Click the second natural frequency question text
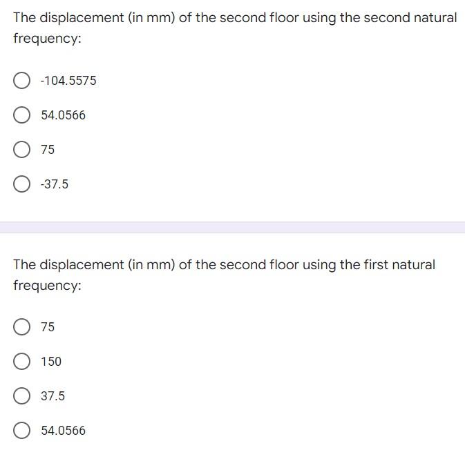 (235, 28)
